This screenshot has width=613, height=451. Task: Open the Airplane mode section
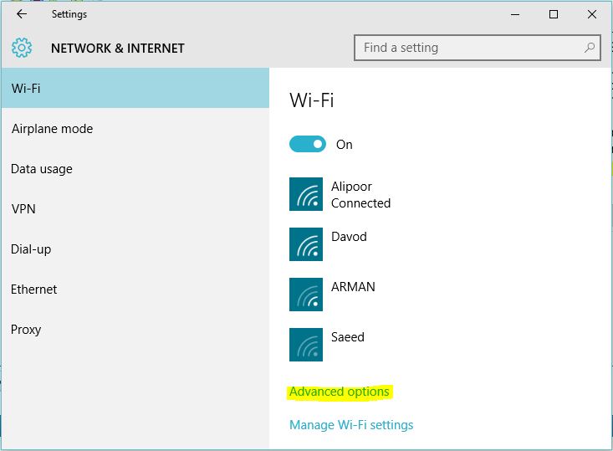52,129
